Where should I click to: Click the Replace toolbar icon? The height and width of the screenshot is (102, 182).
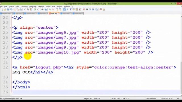click(x=45, y=9)
